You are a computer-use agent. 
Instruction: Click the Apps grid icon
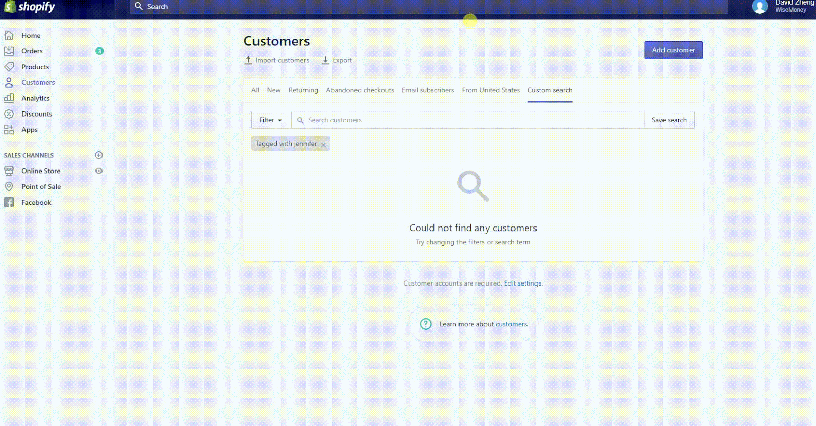coord(9,130)
